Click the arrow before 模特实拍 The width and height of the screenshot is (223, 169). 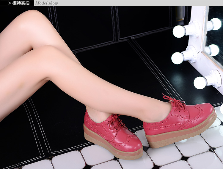(10, 3)
